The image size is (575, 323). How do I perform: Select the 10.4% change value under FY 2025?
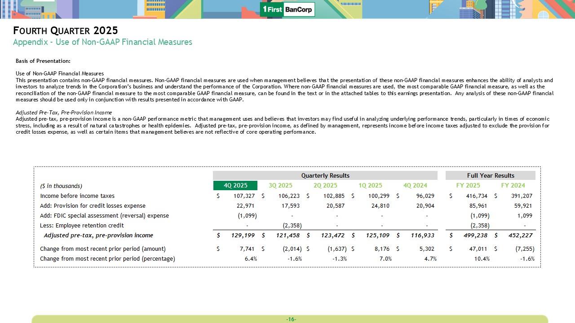tap(480, 259)
